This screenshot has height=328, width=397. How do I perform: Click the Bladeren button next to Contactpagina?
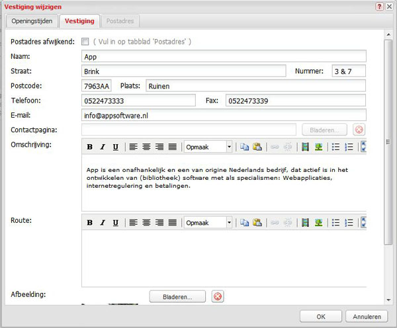point(324,130)
